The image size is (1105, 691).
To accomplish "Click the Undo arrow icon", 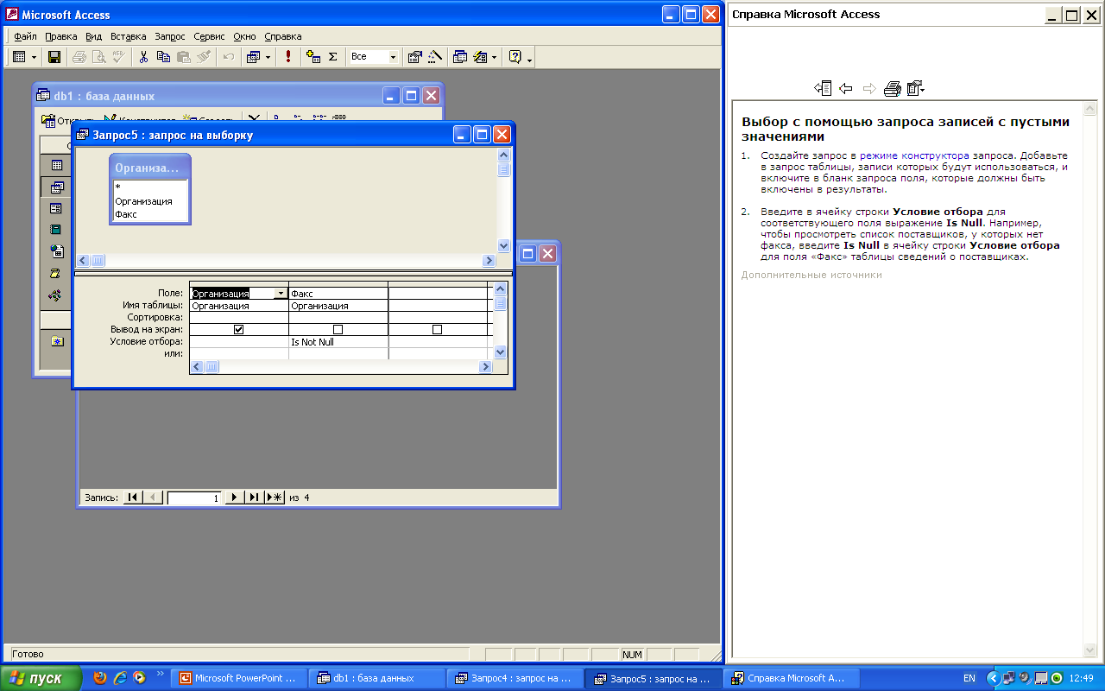I will (229, 57).
